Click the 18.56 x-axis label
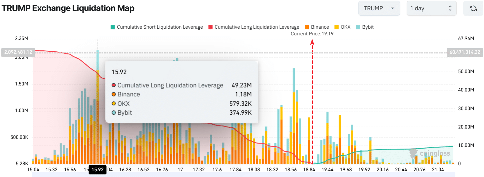The image size is (484, 177). (291, 170)
